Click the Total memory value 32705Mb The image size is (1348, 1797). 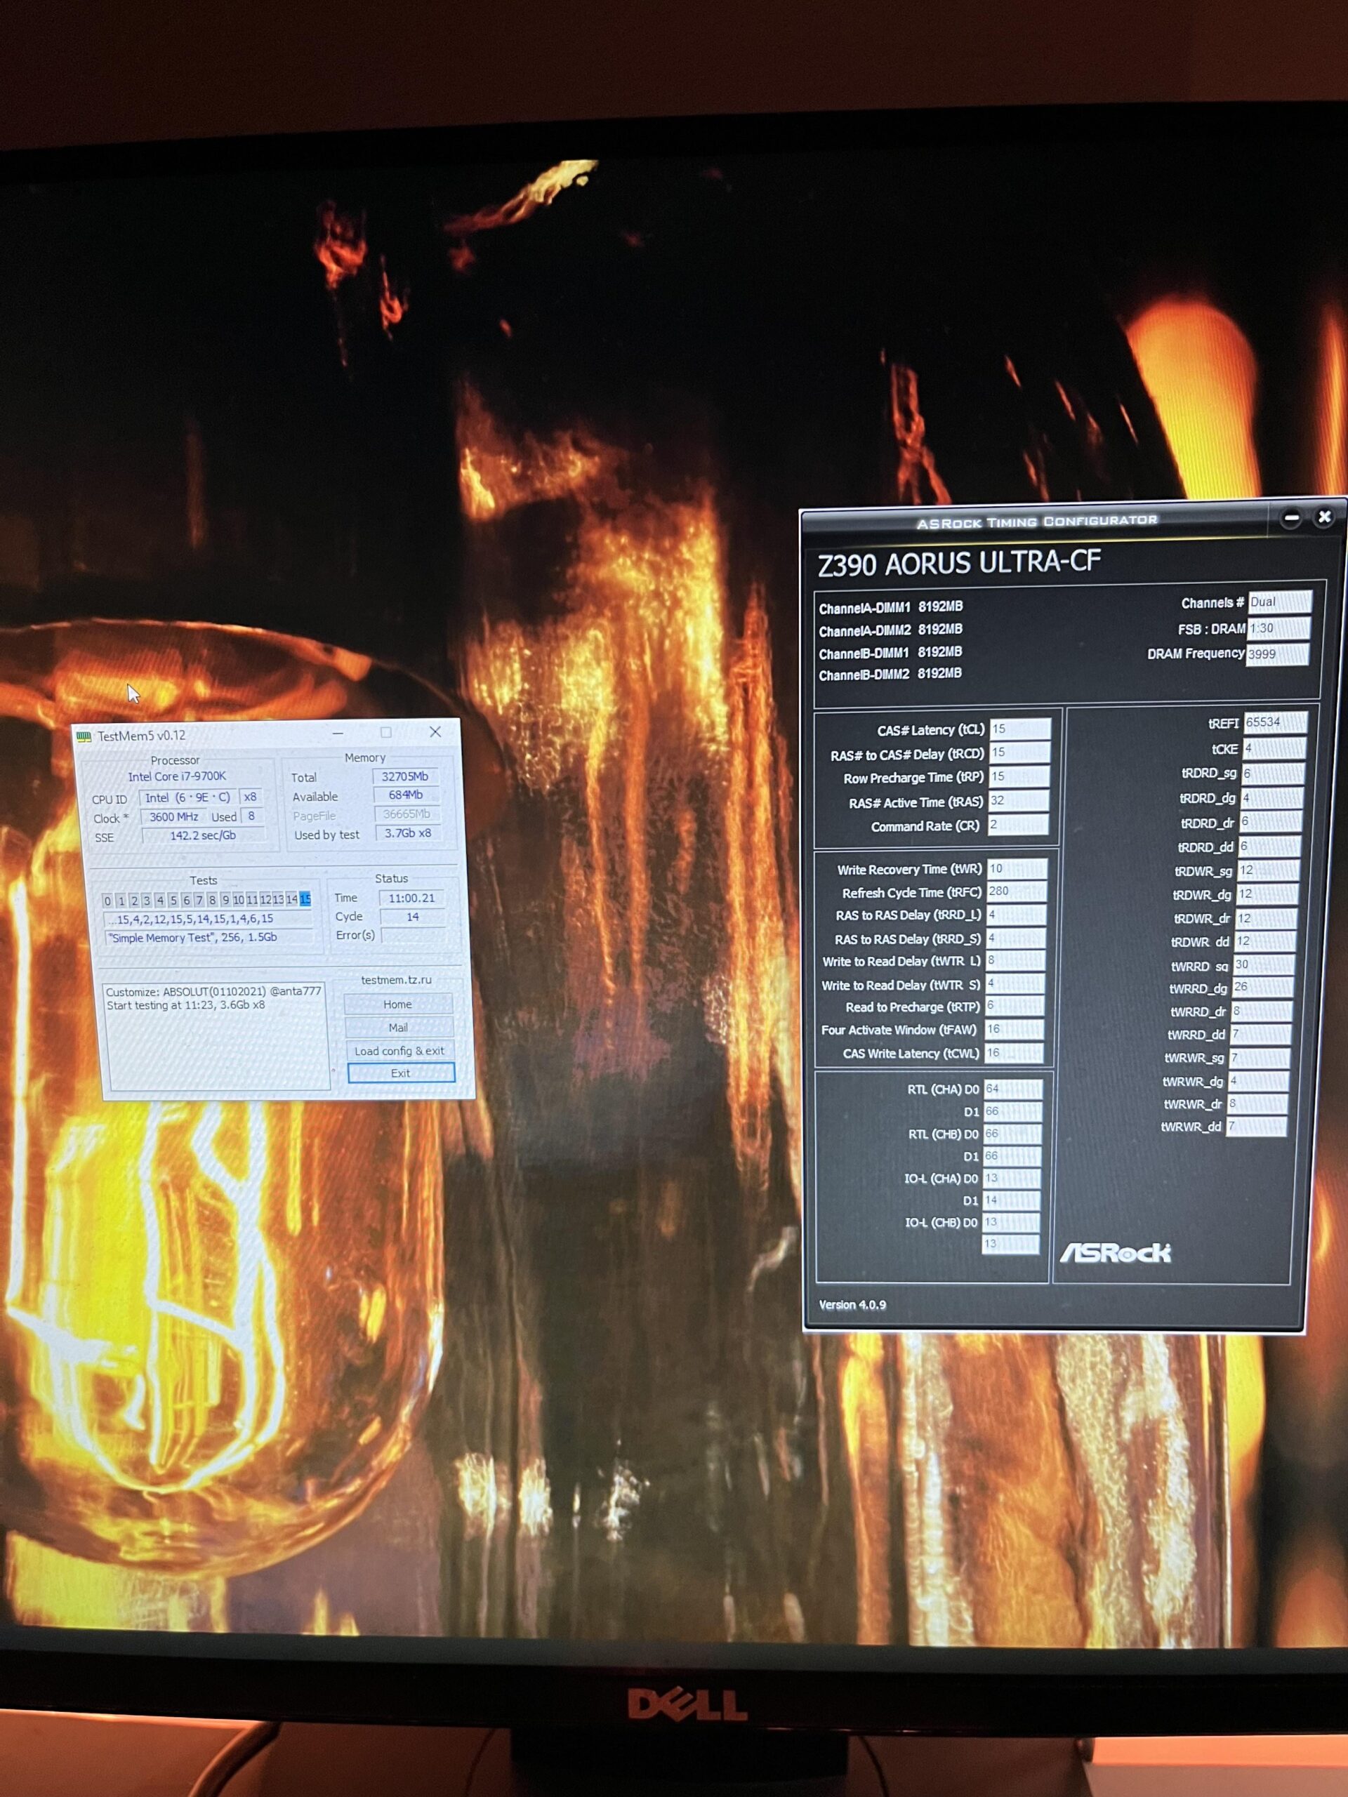[x=406, y=776]
